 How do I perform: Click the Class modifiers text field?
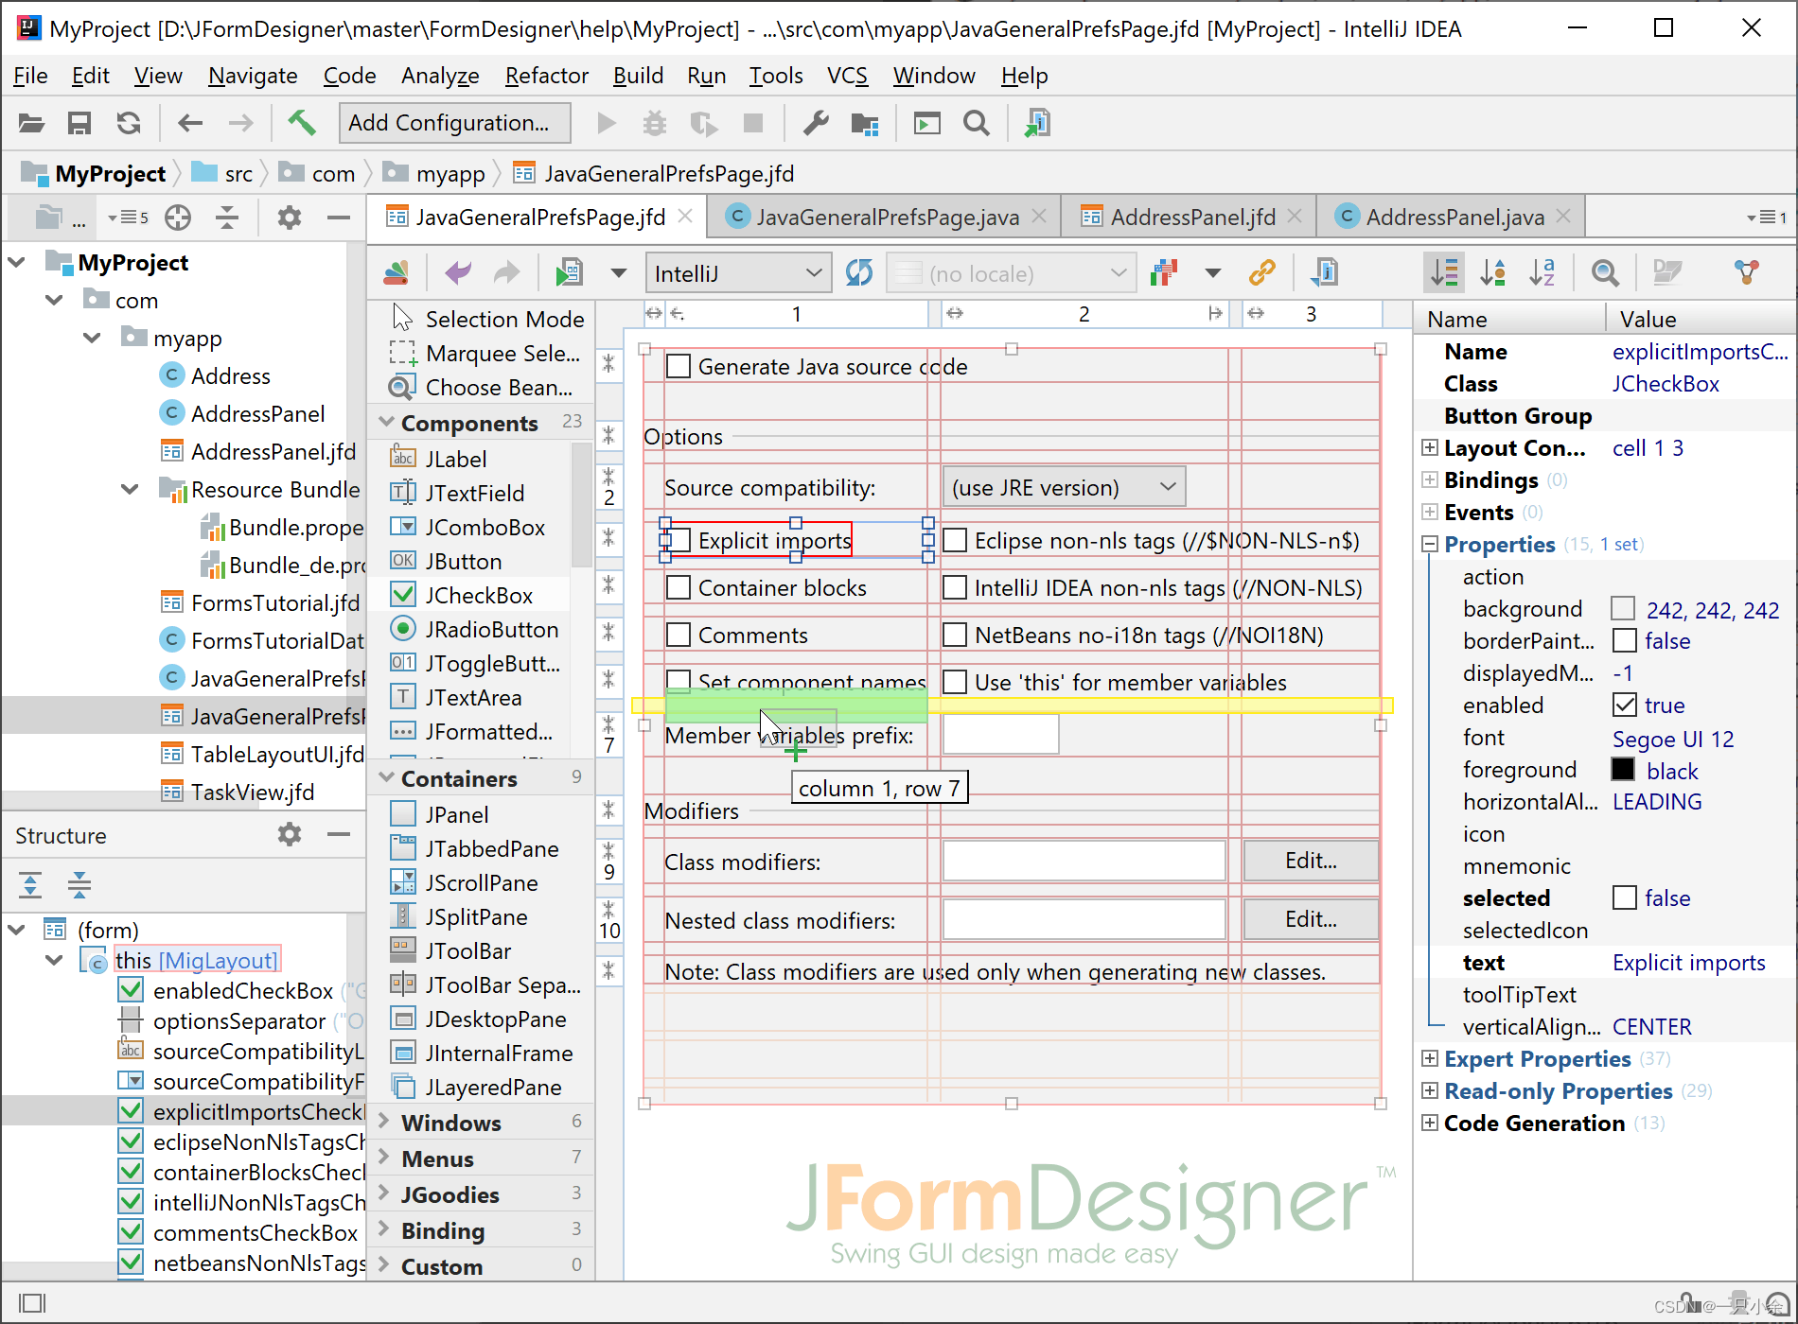[x=1084, y=861]
